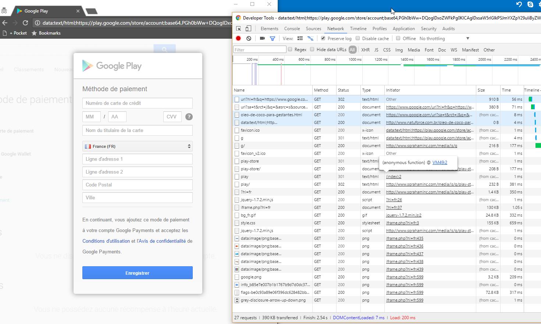Select the oleo-de-coco-para-gestantes.html request
The height and width of the screenshot is (324, 541).
pos(387,115)
